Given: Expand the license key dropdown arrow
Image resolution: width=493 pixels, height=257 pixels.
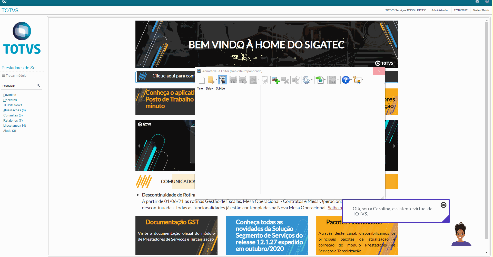Looking at the screenshot, I should click(x=362, y=80).
